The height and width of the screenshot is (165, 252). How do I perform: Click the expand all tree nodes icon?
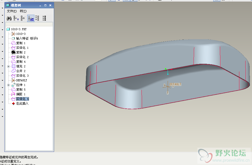click(37, 18)
